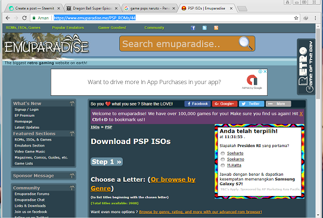This screenshot has height=218, width=323.
Task: Click the PSP breadcrumb link
Action: [108, 127]
